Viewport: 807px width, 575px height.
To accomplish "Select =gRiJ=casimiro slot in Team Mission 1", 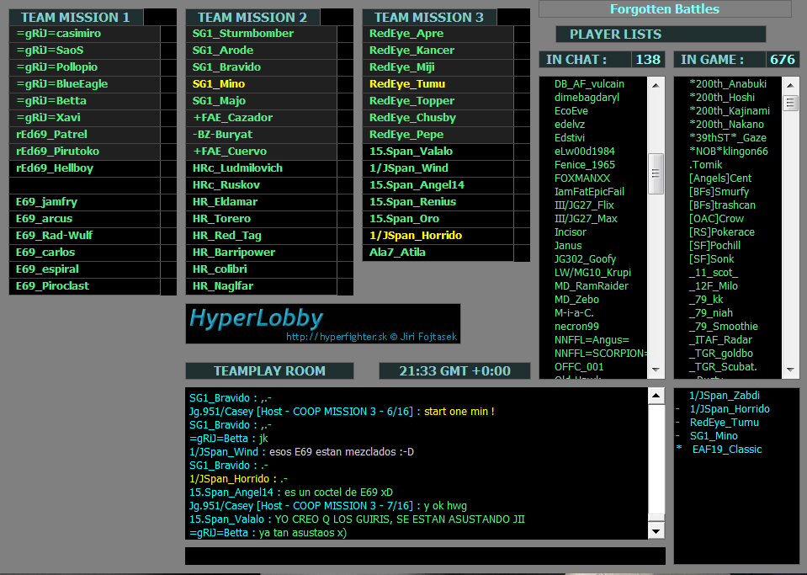I will pyautogui.click(x=84, y=34).
